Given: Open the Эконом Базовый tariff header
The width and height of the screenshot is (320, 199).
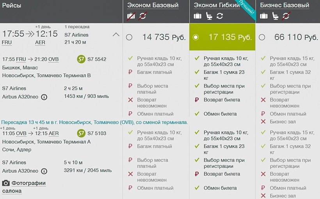Looking at the screenshot, I should click(x=153, y=5).
